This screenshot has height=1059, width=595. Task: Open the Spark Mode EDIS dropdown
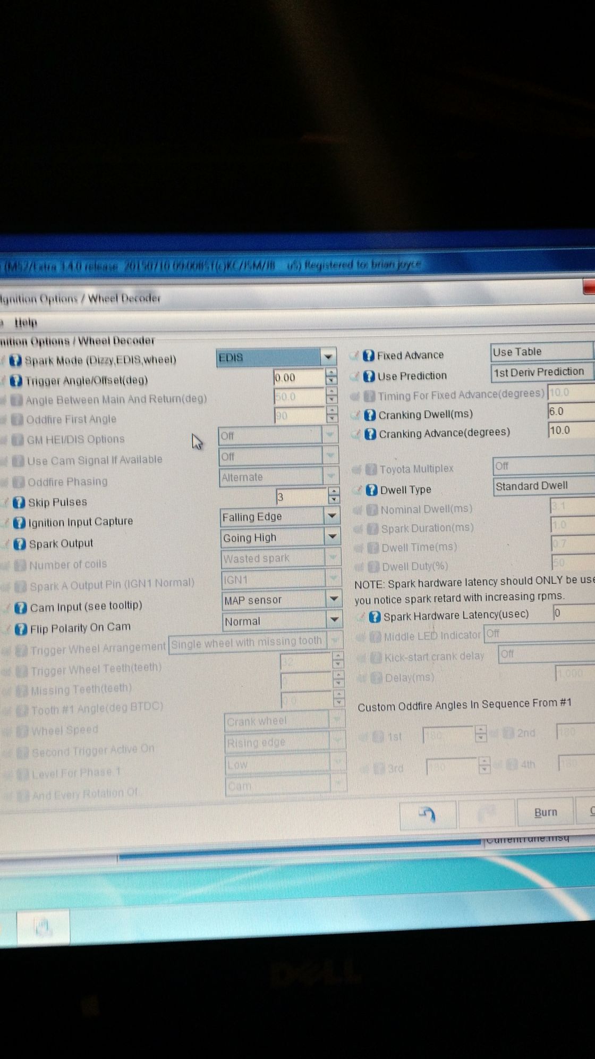coord(276,357)
